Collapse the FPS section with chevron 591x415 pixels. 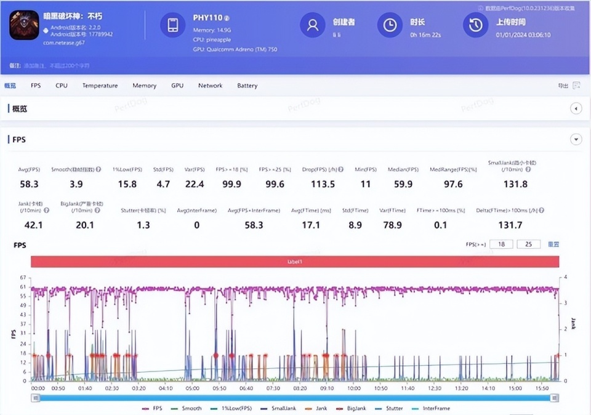[576, 140]
